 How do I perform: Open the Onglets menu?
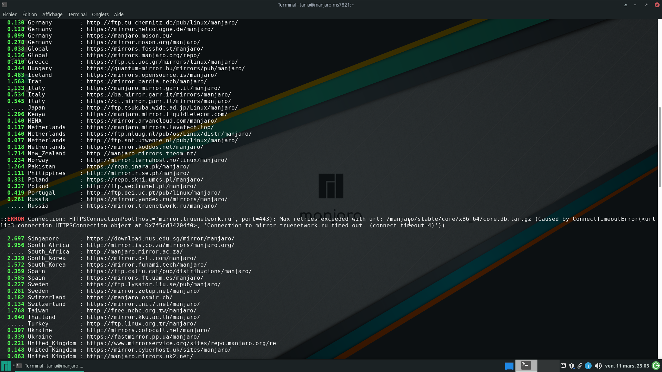click(100, 14)
